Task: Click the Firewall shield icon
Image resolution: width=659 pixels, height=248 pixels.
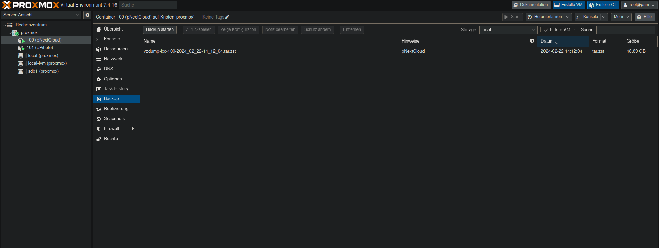Action: [99, 129]
